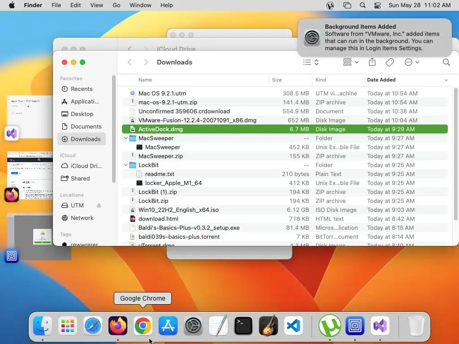Click the Background Items Added notification
Viewport: 459px width, 344px height.
(374, 38)
